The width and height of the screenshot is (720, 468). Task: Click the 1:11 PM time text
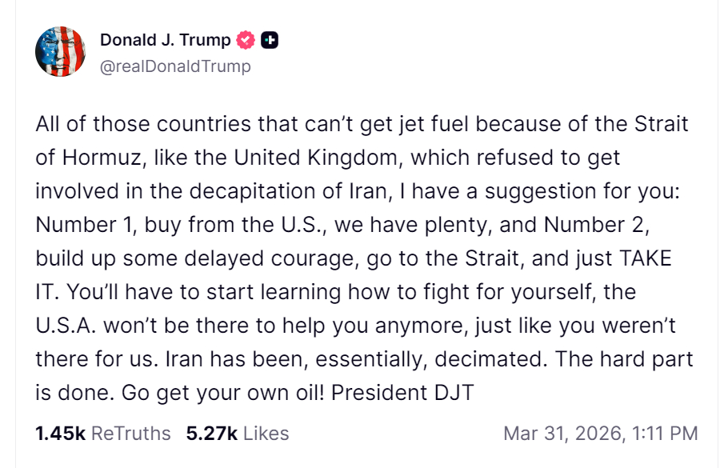coord(665,434)
